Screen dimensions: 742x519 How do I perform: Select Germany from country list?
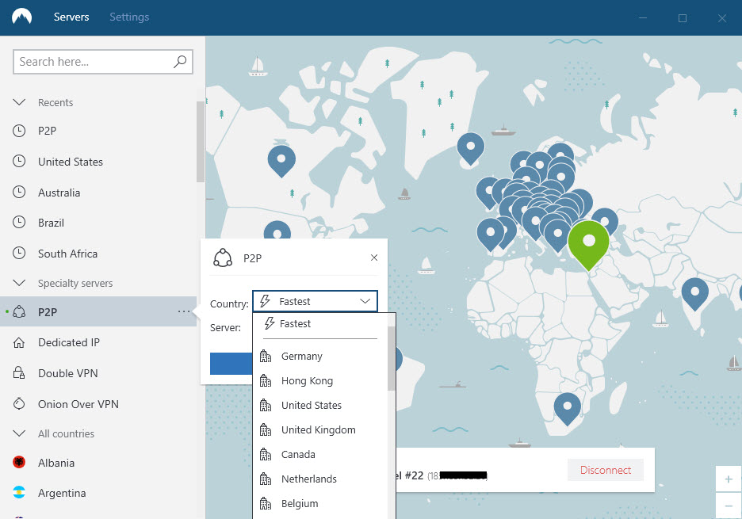pyautogui.click(x=320, y=357)
